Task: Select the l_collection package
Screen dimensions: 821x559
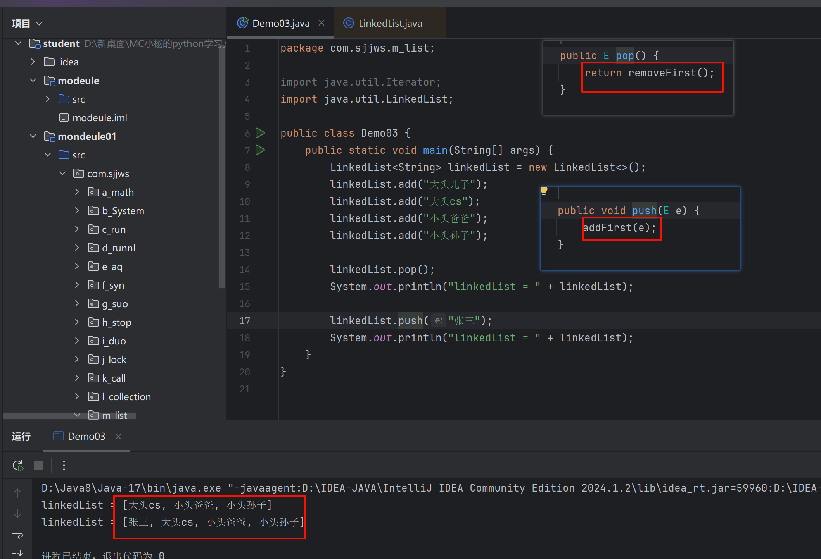Action: (x=126, y=397)
